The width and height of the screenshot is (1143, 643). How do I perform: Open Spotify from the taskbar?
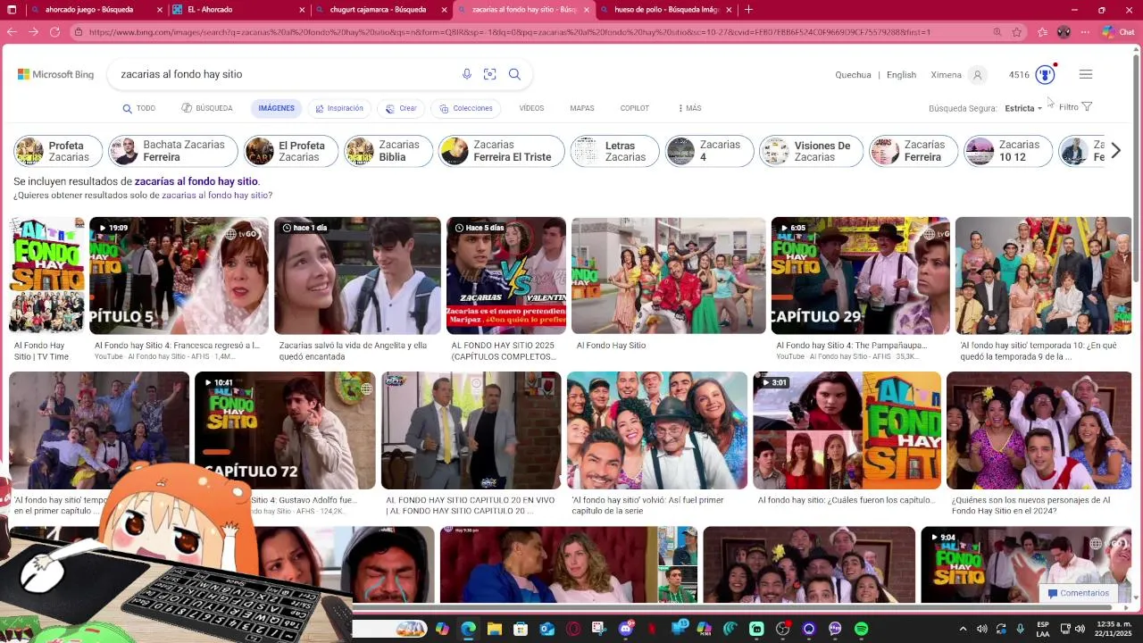coord(861,629)
